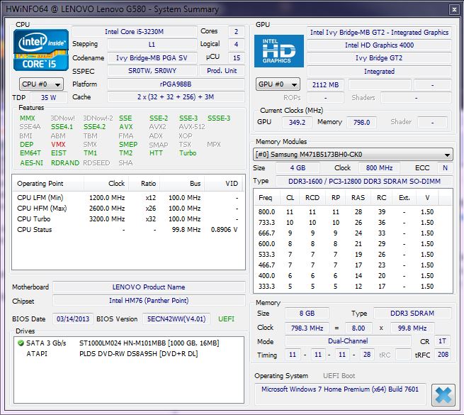Click the RDRAND feature flag
464x415 pixels.
pyautogui.click(x=65, y=162)
